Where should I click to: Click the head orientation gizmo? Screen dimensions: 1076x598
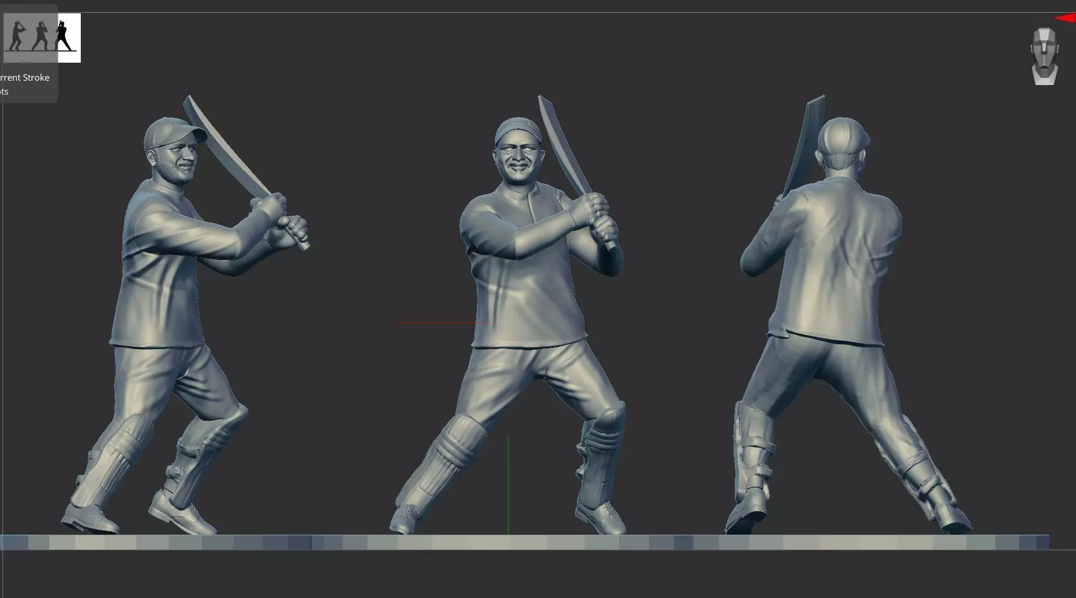point(1044,56)
